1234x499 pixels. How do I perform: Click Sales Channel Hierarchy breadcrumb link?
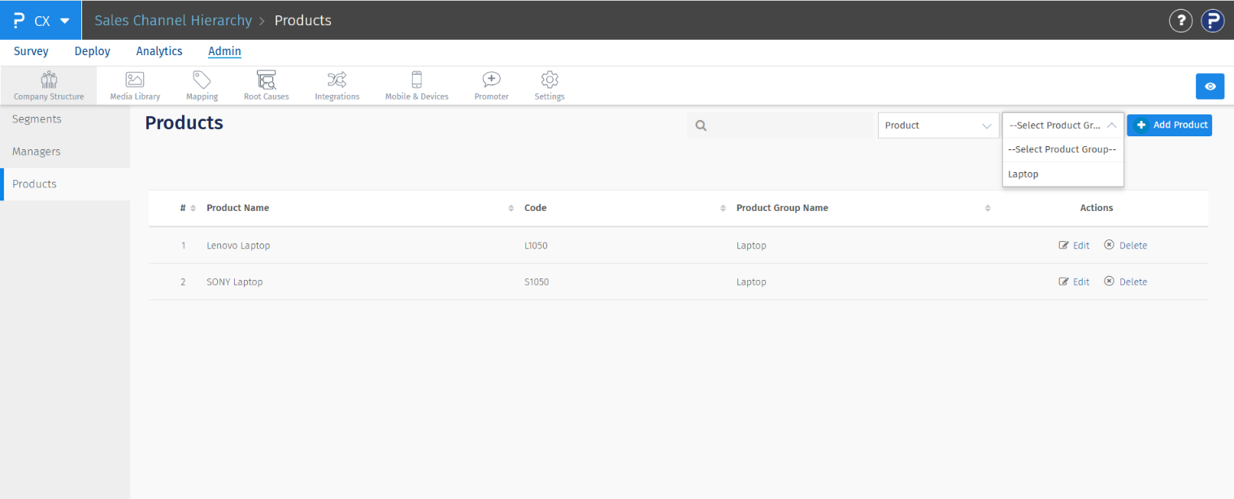tap(173, 20)
